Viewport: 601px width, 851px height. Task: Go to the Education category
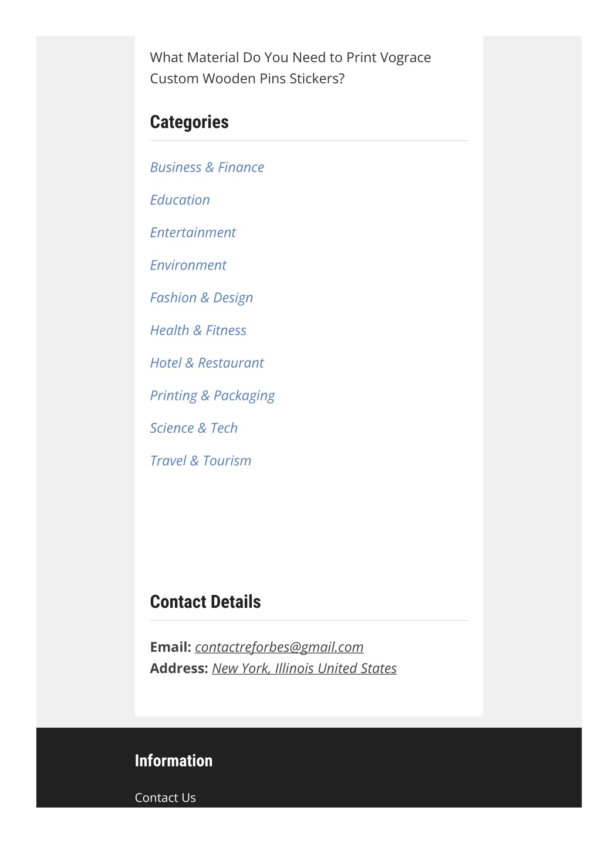point(180,200)
